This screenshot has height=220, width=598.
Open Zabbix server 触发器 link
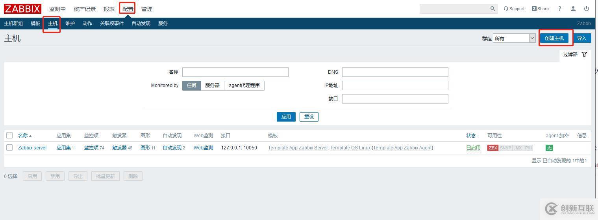coord(119,148)
